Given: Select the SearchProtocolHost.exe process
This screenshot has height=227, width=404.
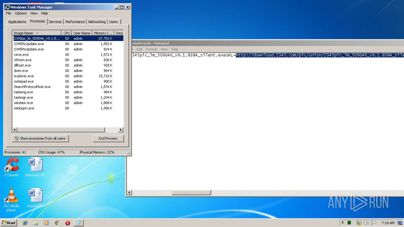Looking at the screenshot, I should click(x=68, y=87).
